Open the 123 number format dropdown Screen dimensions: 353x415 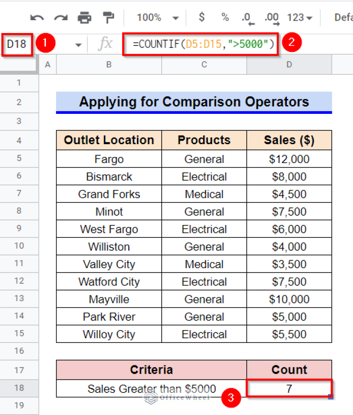pos(300,18)
